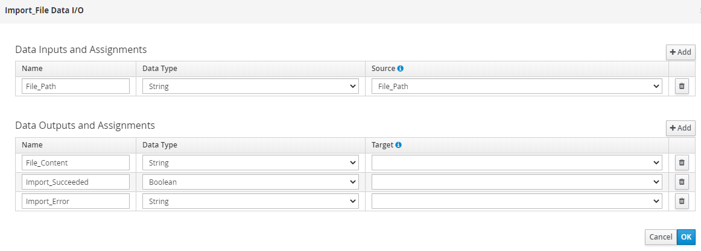Click Data Type header in Data Outputs table
Viewport: 701px width, 251px height.
160,145
